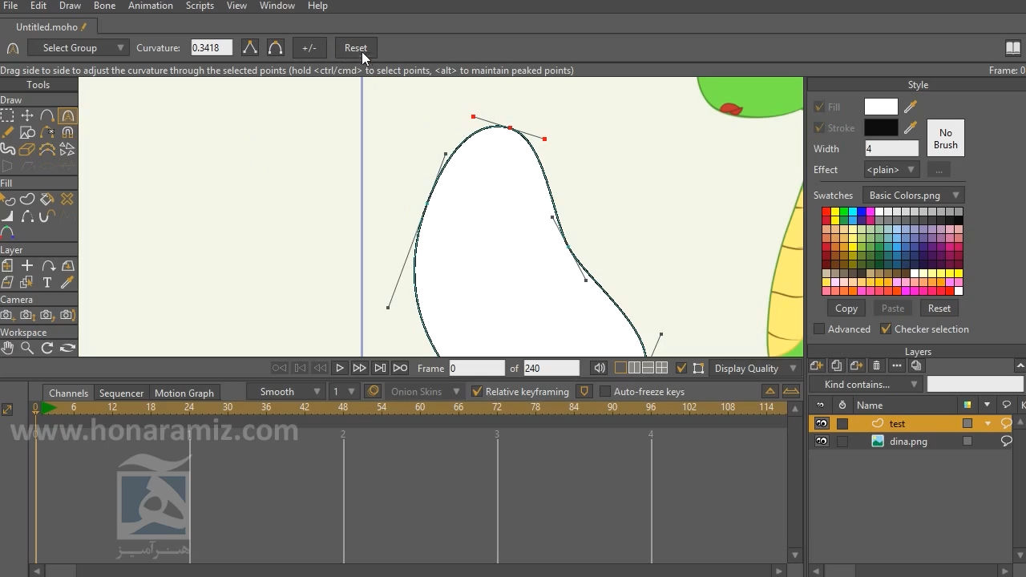Screen dimensions: 1026x577
Task: Click the Peak selected points icon
Action: tap(250, 48)
